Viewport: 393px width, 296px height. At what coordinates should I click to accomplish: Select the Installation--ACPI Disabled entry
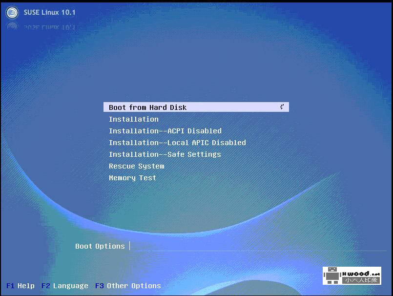click(x=165, y=131)
